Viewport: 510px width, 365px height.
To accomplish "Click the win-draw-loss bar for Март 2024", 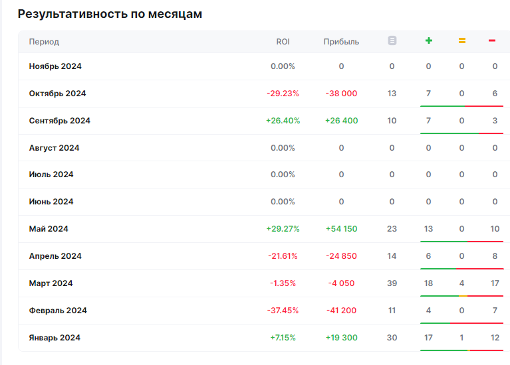I will pos(461,295).
